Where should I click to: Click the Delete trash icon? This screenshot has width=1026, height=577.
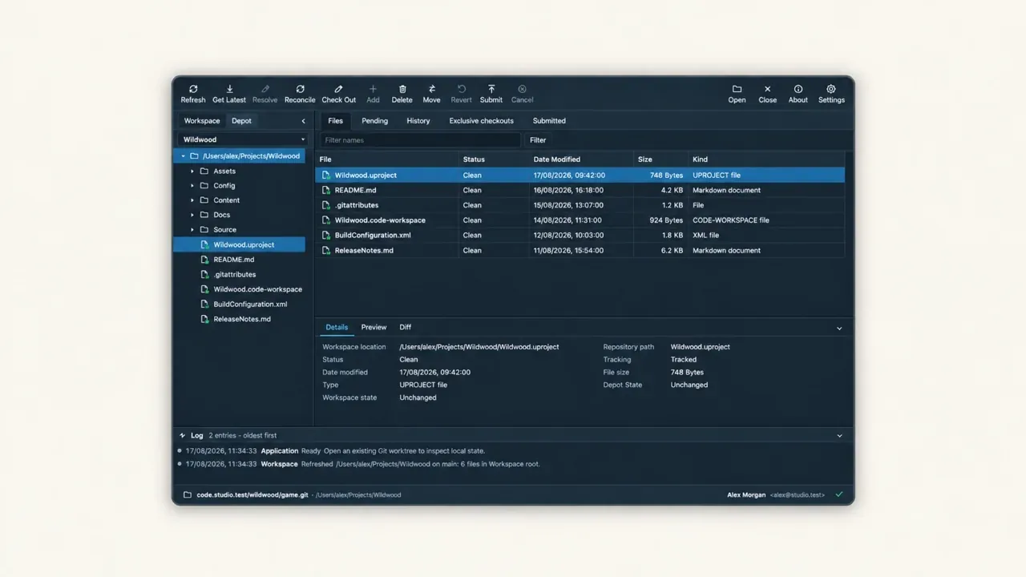[402, 89]
